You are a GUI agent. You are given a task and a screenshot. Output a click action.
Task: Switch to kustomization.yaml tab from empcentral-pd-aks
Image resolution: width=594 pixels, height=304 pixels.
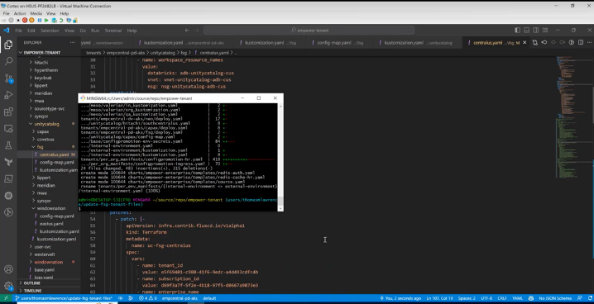point(184,43)
